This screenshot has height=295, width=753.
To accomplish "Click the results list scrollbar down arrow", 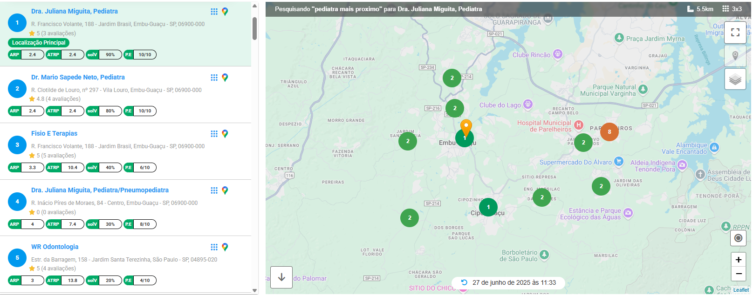I will pos(254,290).
